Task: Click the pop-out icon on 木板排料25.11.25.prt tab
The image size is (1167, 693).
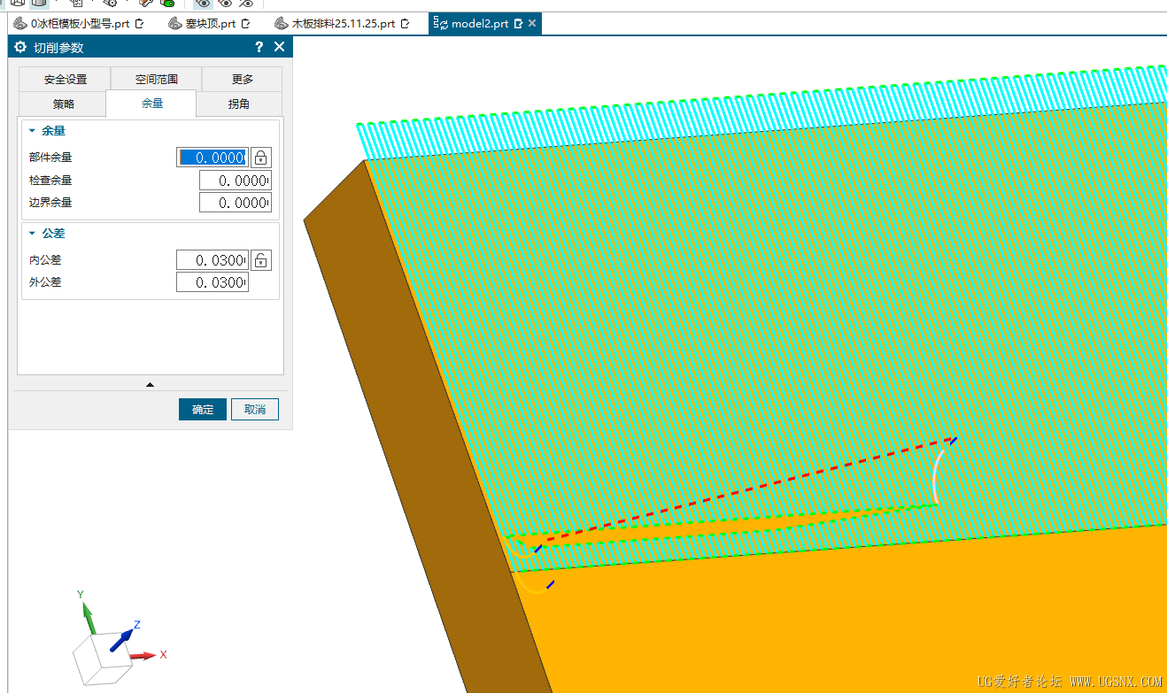Action: pyautogui.click(x=406, y=24)
